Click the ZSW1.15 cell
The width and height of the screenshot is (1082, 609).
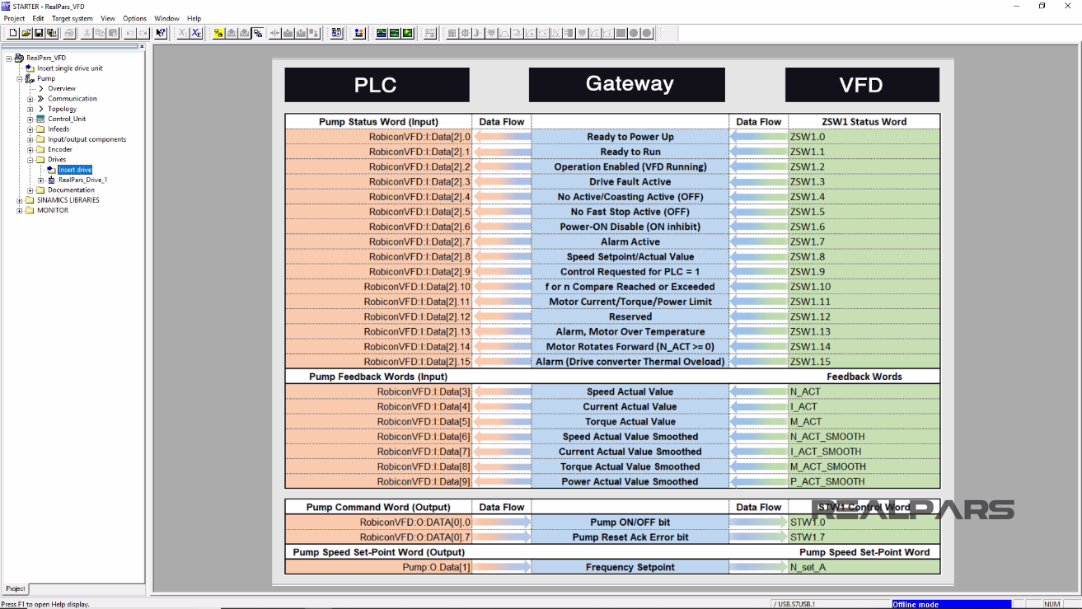click(x=864, y=362)
